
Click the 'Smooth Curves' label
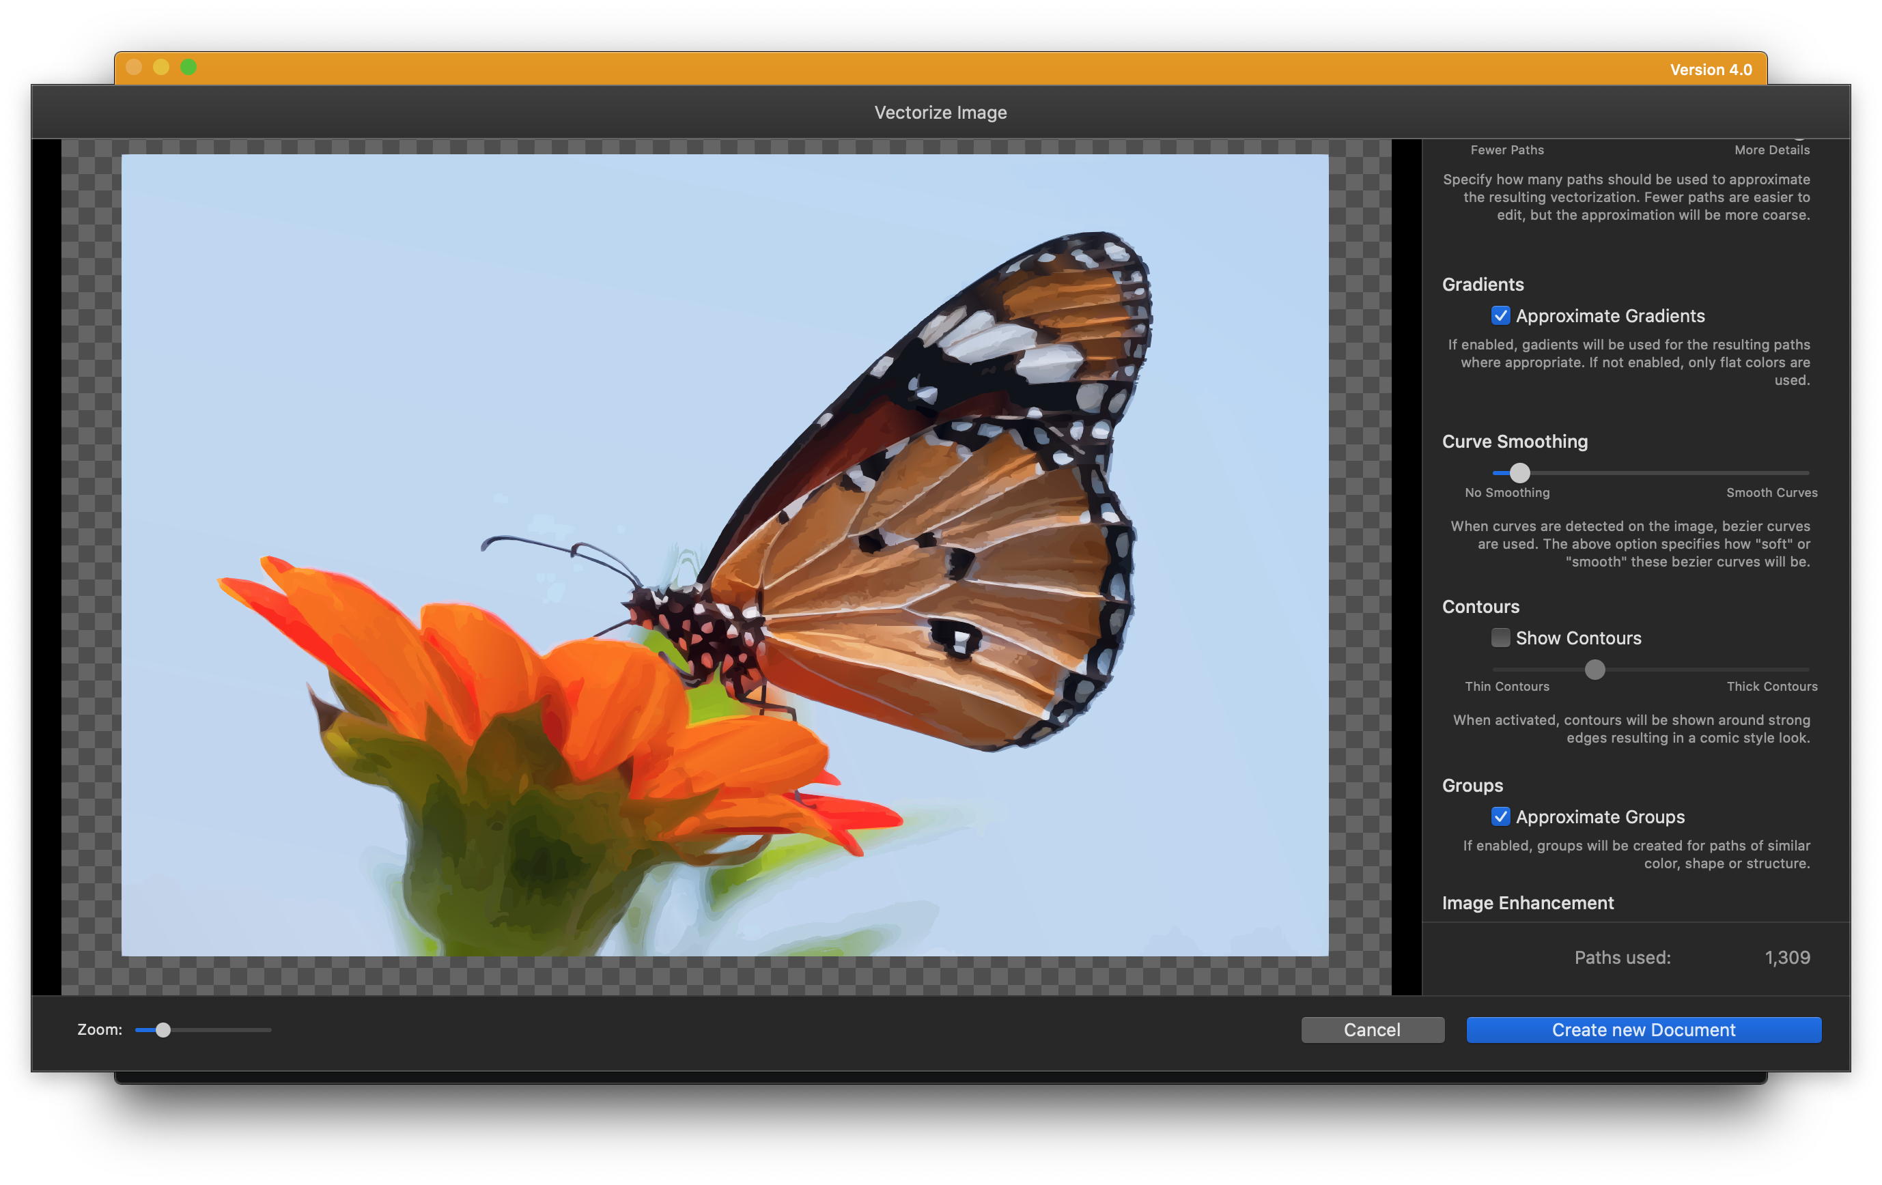coord(1771,492)
